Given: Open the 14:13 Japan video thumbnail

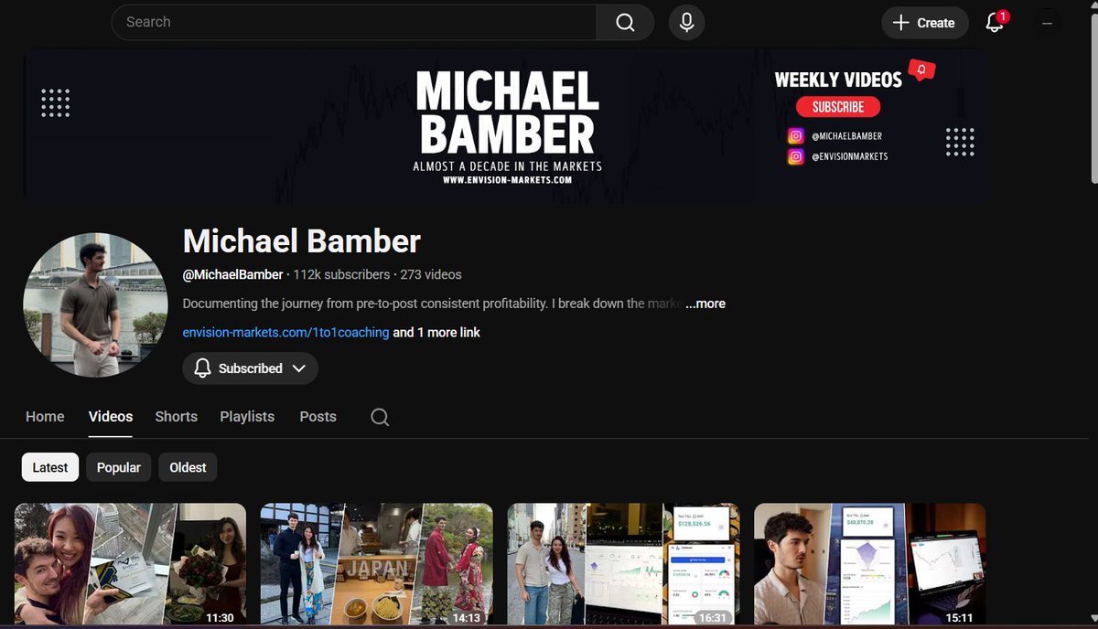Looking at the screenshot, I should click(377, 565).
